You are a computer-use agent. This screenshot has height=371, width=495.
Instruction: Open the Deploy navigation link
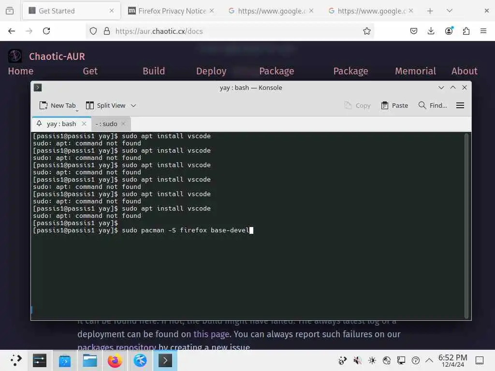click(x=211, y=71)
